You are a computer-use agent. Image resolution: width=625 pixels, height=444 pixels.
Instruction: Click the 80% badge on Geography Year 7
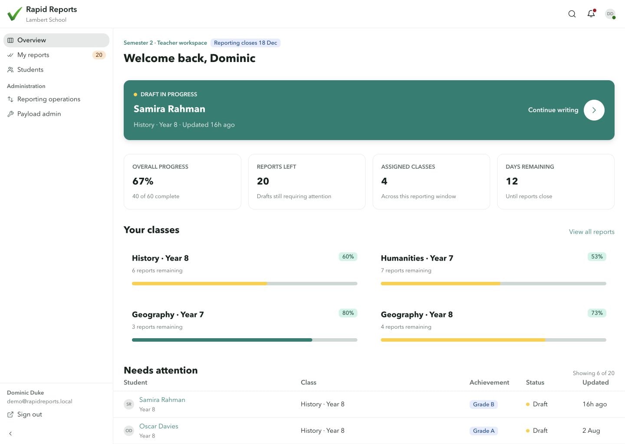pos(348,313)
